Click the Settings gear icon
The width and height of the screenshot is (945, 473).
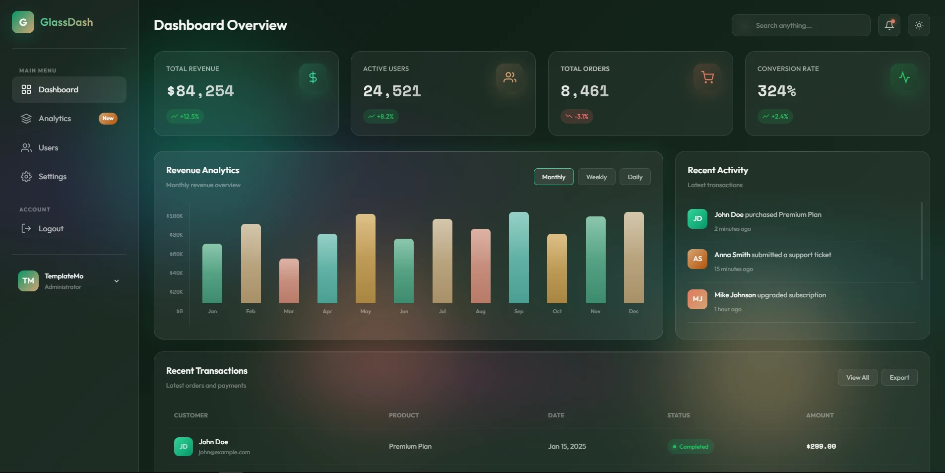click(x=26, y=177)
